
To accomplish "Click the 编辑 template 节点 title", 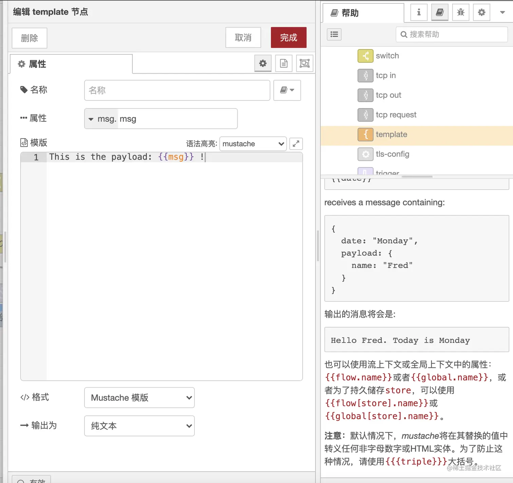I will tap(51, 12).
